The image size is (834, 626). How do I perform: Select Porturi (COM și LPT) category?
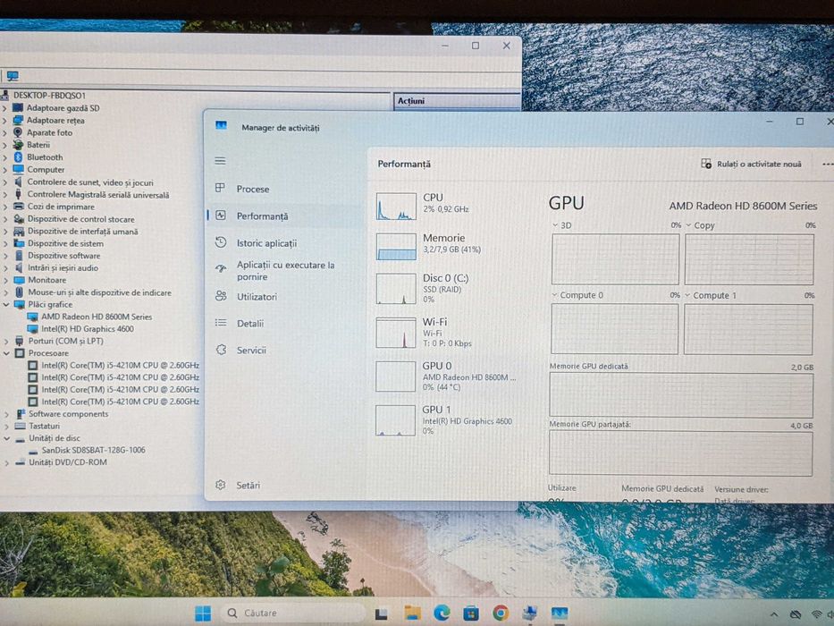[x=65, y=342]
